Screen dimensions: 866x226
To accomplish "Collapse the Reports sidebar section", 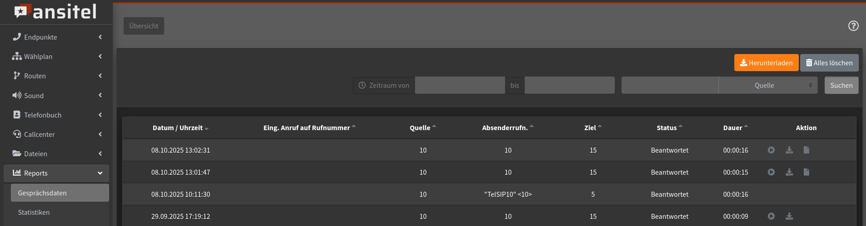I will pyautogui.click(x=56, y=173).
